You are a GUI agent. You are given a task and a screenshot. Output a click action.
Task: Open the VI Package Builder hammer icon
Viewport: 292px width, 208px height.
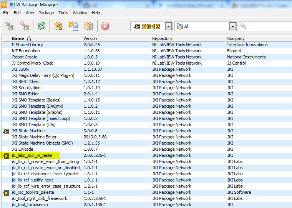pos(58,26)
